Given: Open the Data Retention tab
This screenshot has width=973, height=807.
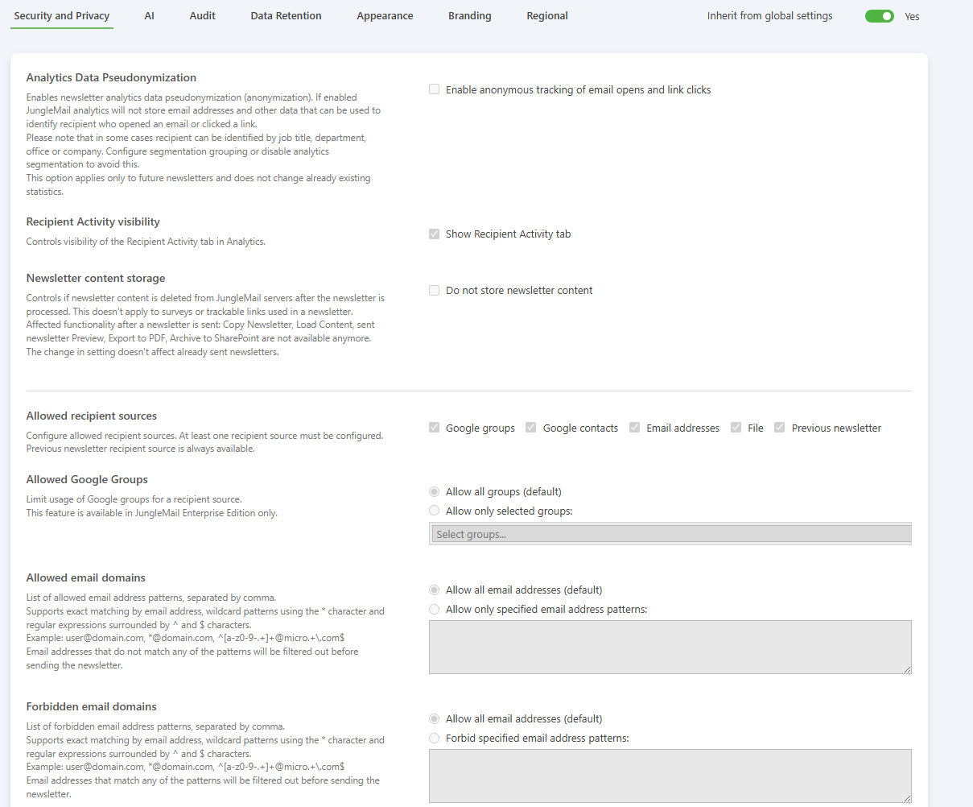Looking at the screenshot, I should pyautogui.click(x=286, y=15).
